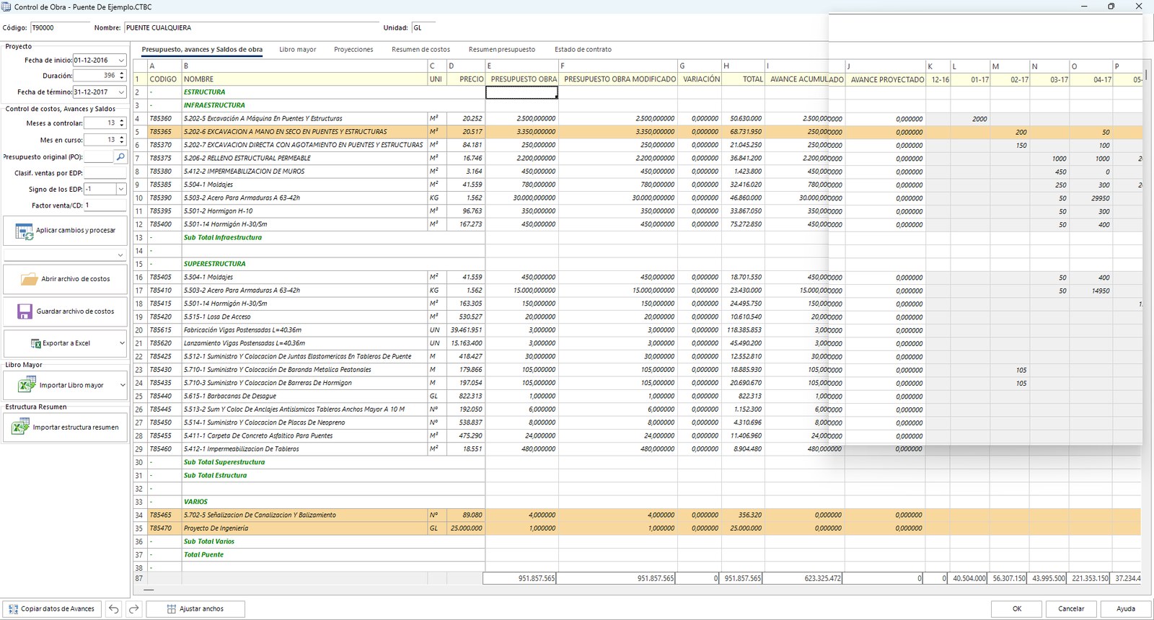Click the Ajustar anchos grid icon
Viewport: 1154px width, 620px height.
click(x=172, y=609)
